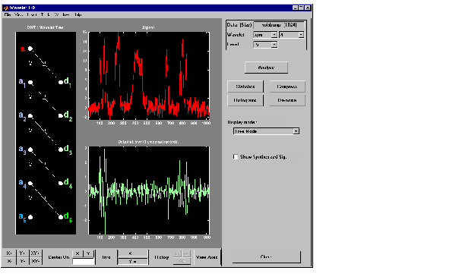Screen dimensions: 456x280
Task: Toggle the Center On Y button
Action: tap(88, 253)
